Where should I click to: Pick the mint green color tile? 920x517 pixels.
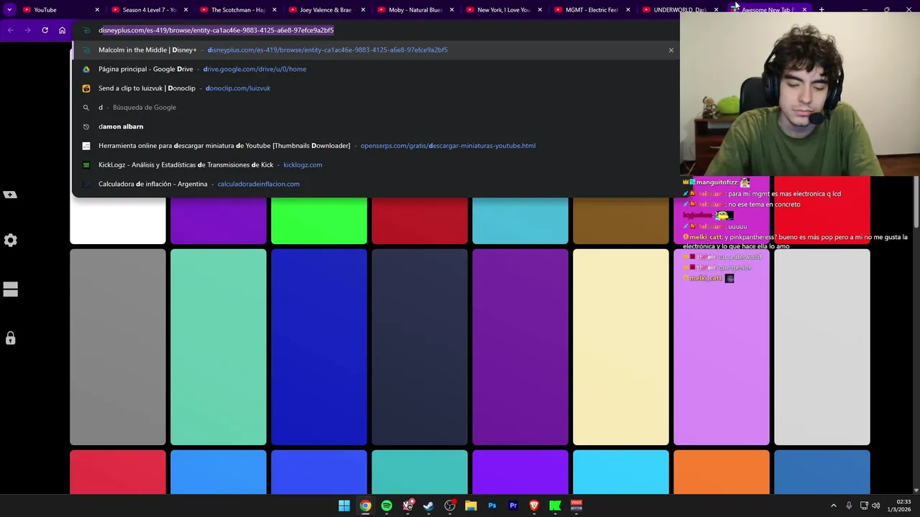(x=218, y=347)
